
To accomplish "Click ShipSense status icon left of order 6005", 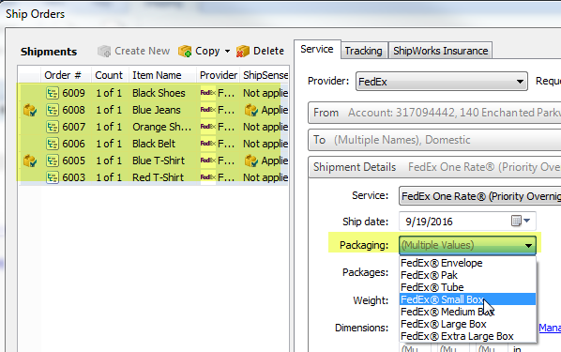I will [x=30, y=161].
